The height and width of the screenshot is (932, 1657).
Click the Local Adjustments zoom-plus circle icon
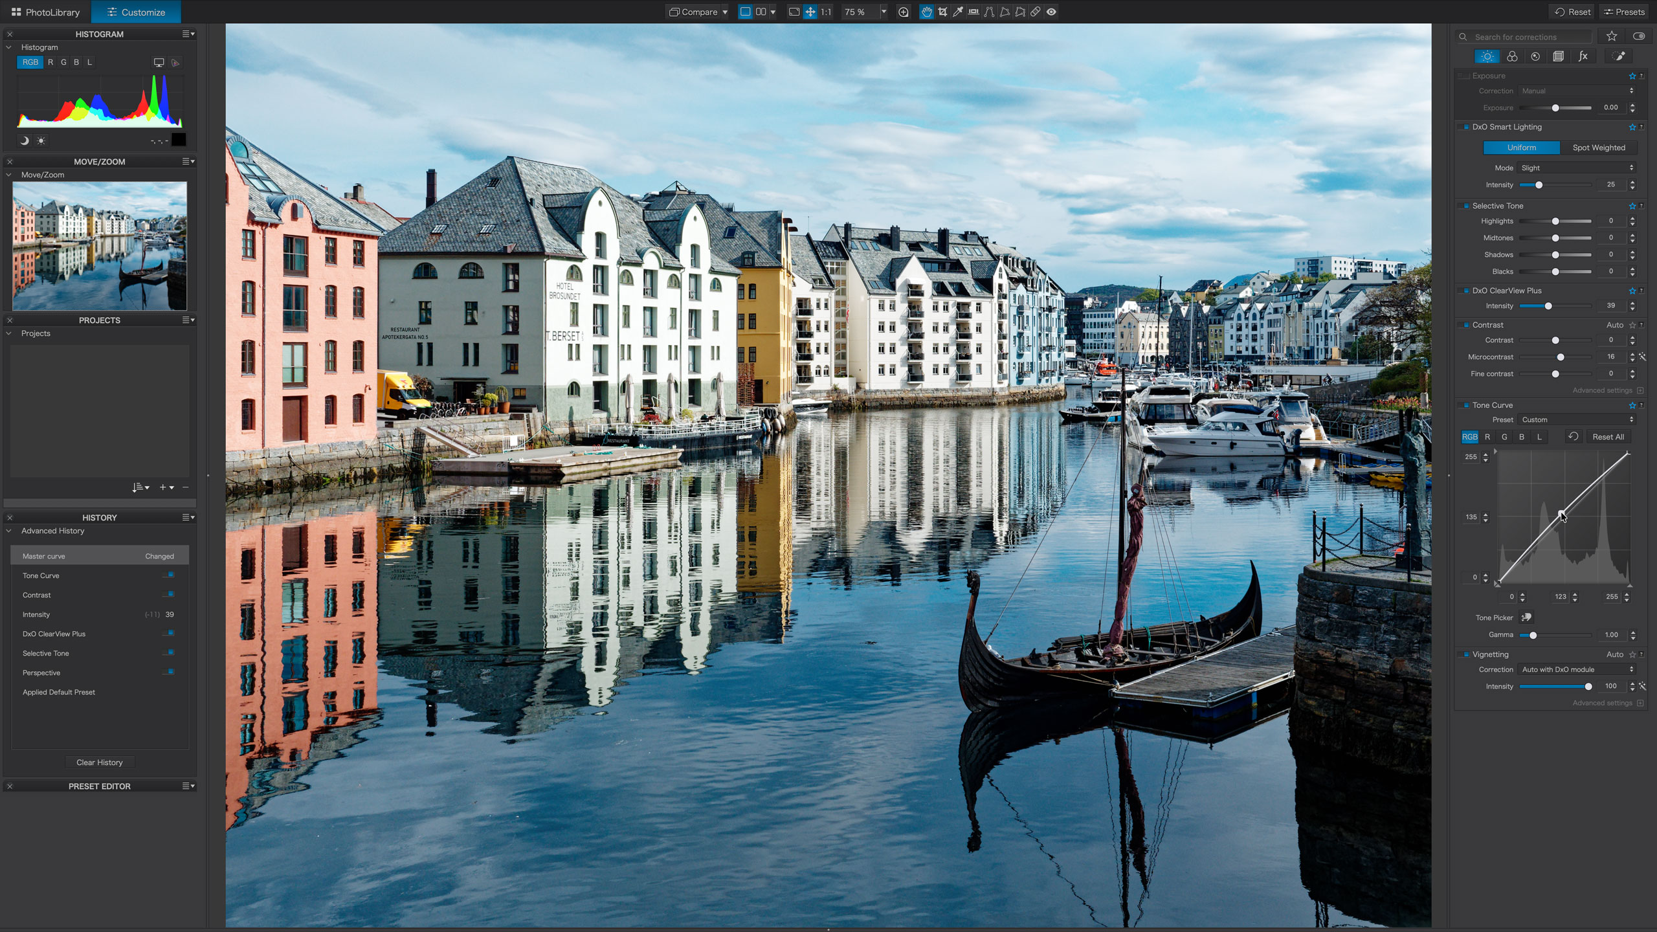904,12
